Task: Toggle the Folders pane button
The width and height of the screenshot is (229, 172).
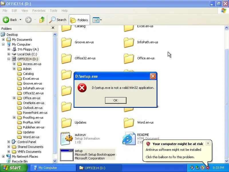Action: (79, 20)
